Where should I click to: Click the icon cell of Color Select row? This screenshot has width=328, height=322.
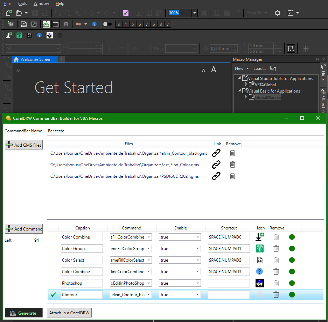point(260,260)
